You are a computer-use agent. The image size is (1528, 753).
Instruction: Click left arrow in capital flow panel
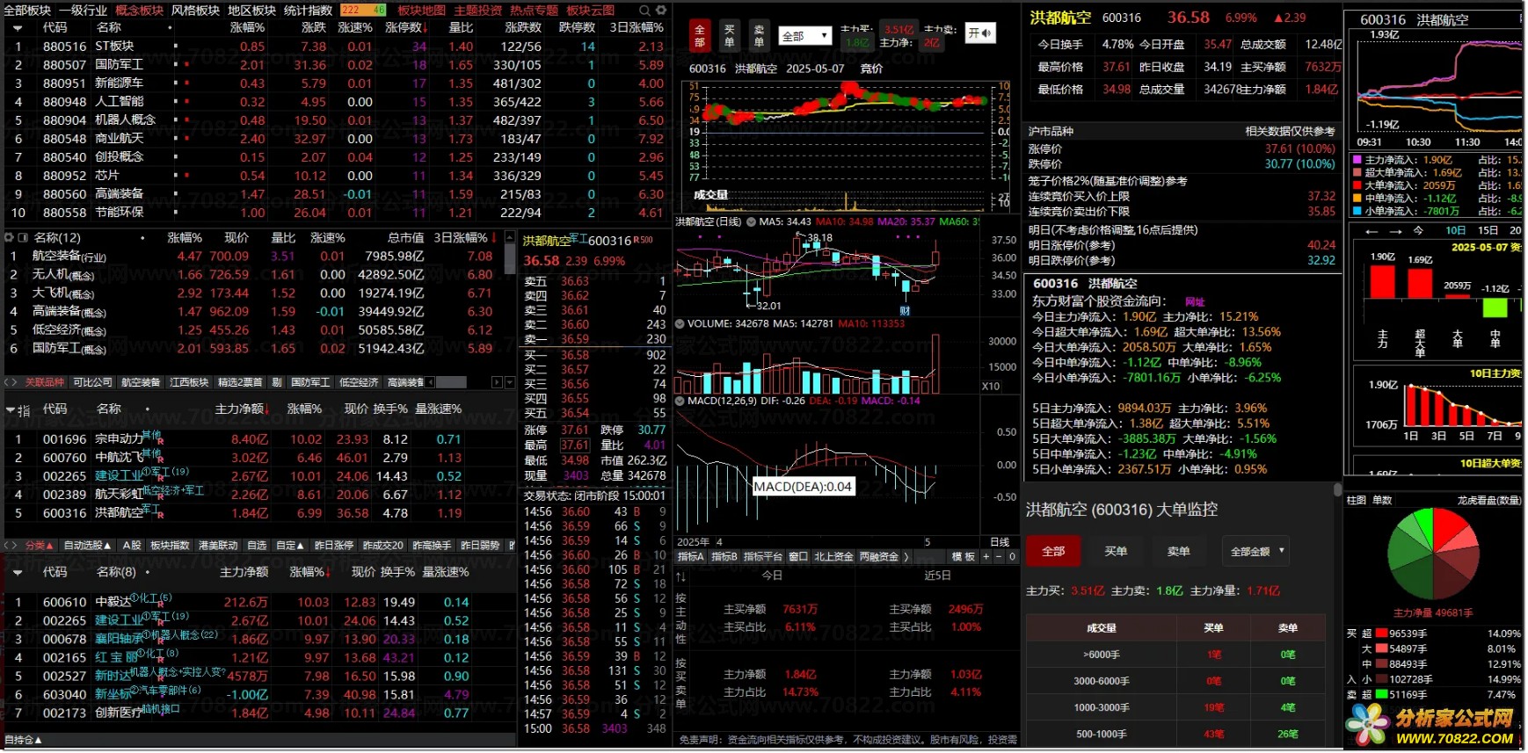1371,231
